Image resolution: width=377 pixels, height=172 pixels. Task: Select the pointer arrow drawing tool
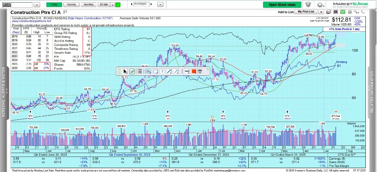coord(125,71)
